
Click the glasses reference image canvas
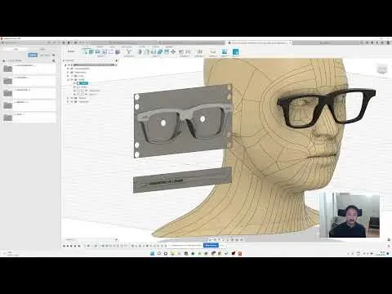pos(183,121)
